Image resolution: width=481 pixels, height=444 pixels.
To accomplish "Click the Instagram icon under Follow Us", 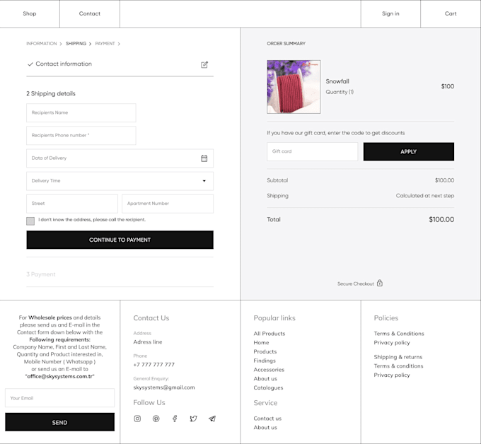I will (137, 419).
